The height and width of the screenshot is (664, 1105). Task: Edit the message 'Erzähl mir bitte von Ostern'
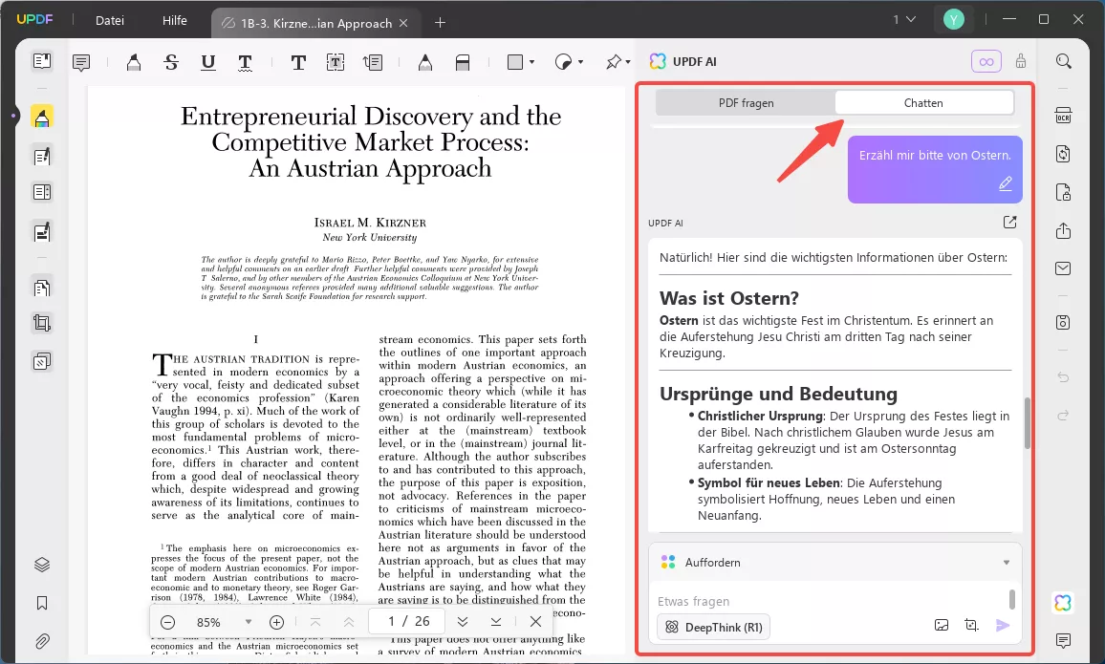pos(1006,183)
